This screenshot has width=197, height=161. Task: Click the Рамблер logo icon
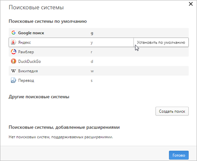coord(14,52)
